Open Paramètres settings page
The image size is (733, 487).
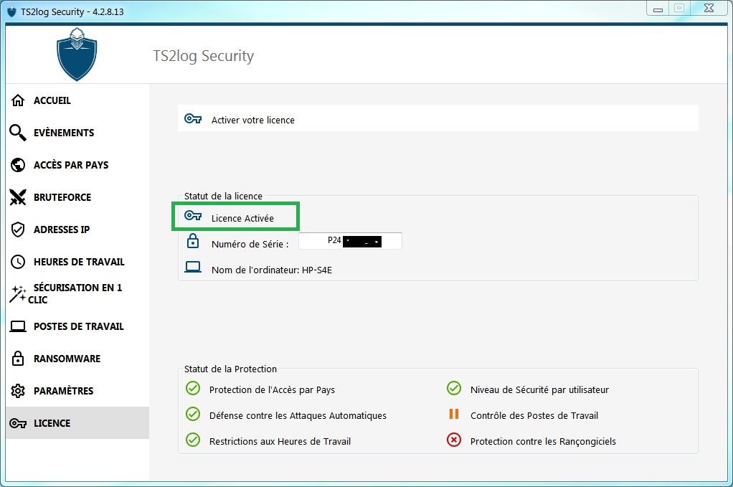tap(77, 391)
